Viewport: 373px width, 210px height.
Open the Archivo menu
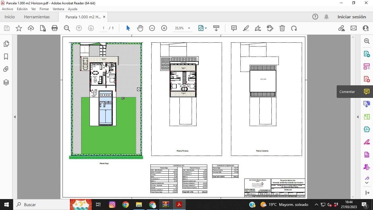[7, 9]
